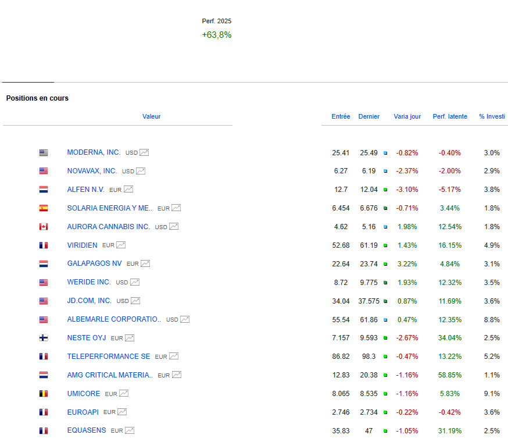Click the French flag beside VIRIDIEN
Viewport: 508px width, 442px height.
coord(44,245)
